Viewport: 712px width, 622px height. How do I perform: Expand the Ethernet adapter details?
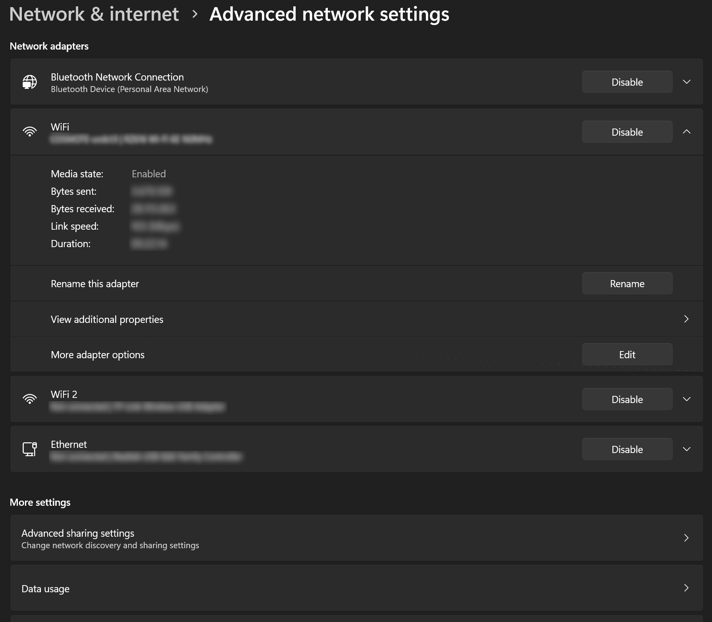coord(687,449)
